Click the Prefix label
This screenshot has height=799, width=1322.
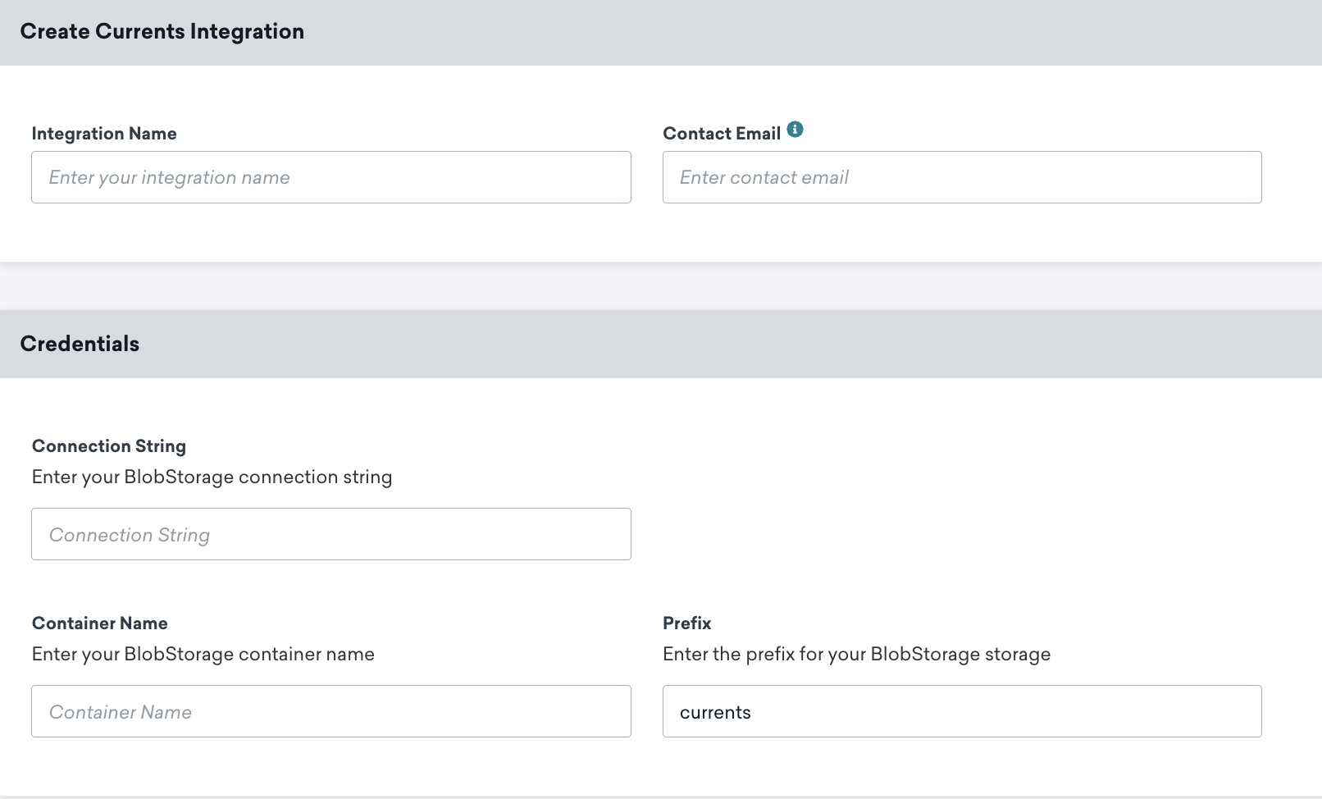[687, 623]
